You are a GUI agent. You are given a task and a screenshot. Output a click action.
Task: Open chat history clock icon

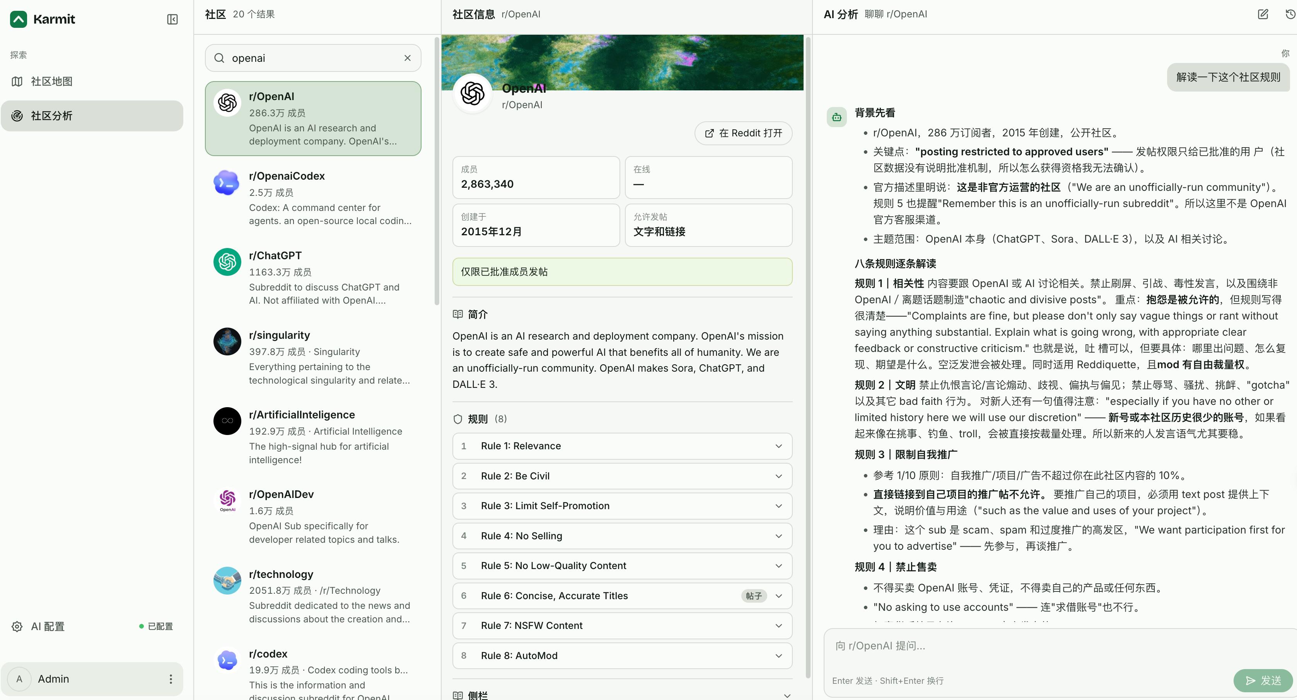(1290, 14)
